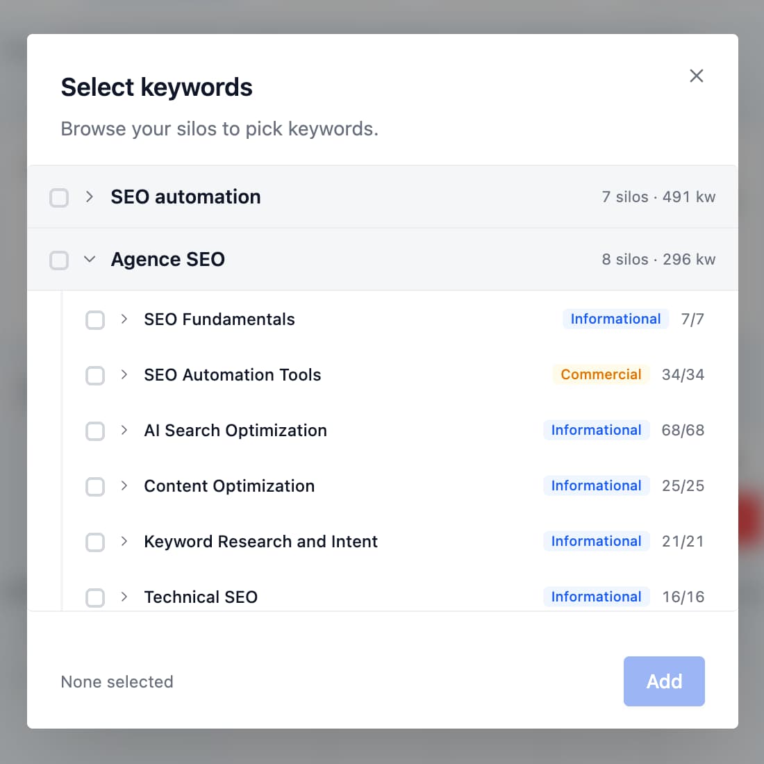Click the Commercial intent badge
Screen dimensions: 764x764
(601, 374)
